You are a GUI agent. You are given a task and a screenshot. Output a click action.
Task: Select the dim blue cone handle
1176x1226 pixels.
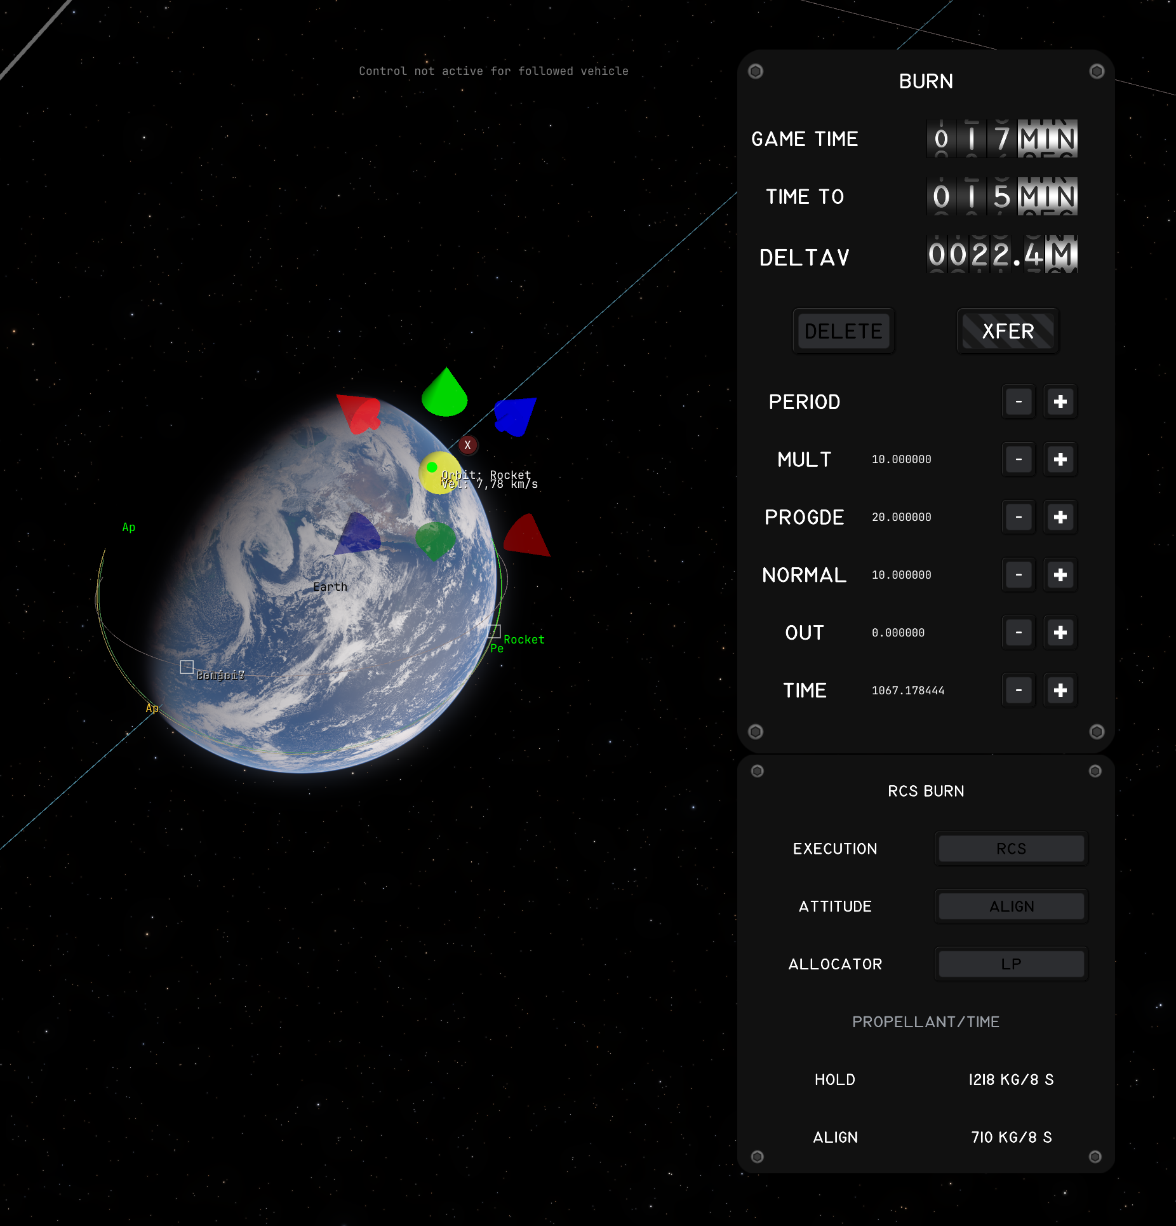point(357,534)
